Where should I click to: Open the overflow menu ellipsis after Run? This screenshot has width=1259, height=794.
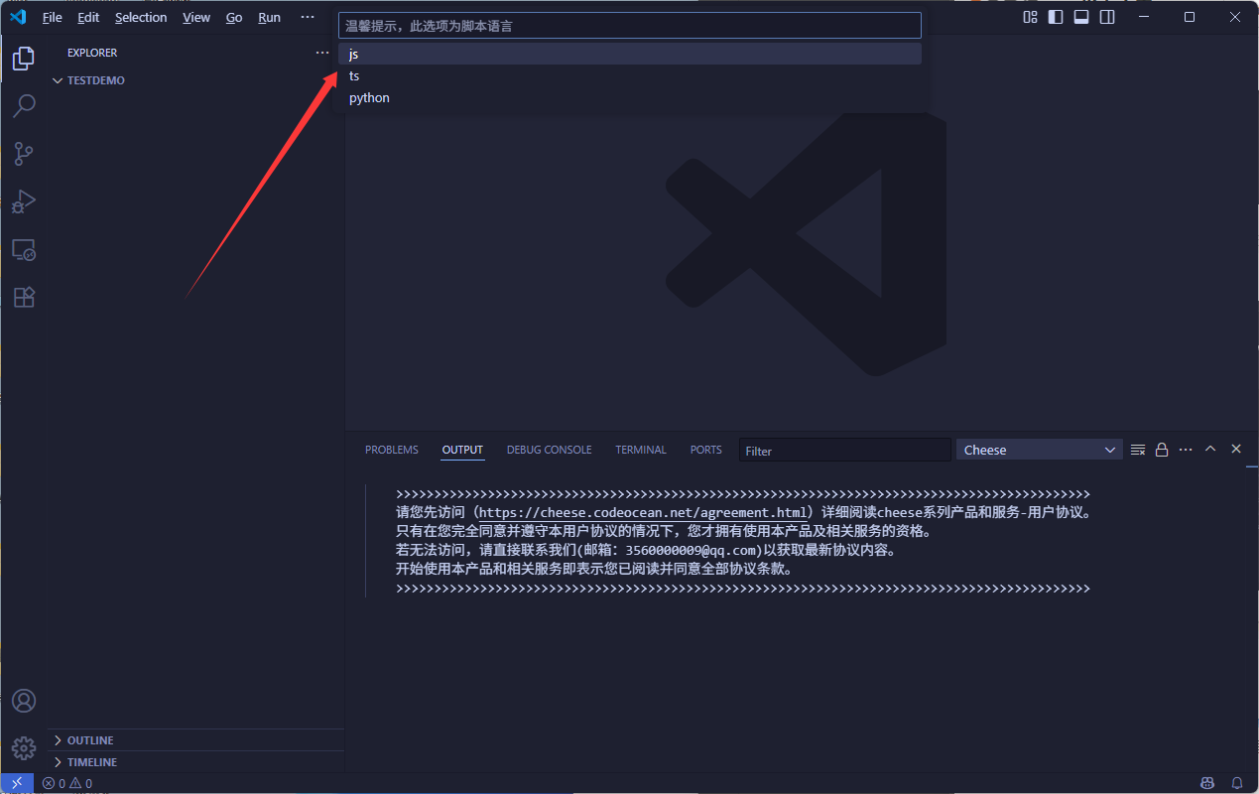click(308, 17)
